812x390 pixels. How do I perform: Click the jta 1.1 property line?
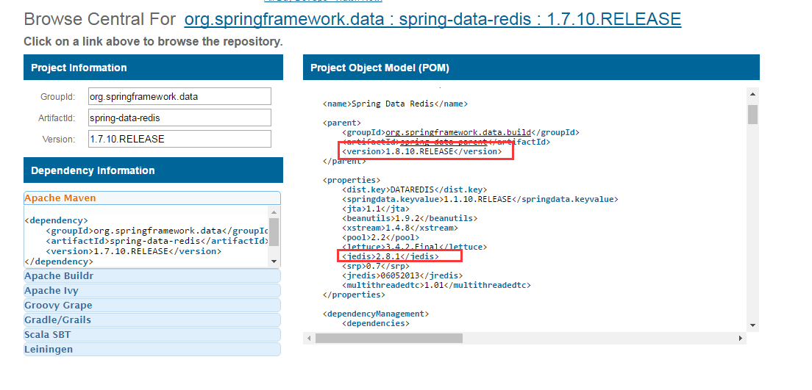pyautogui.click(x=376, y=209)
